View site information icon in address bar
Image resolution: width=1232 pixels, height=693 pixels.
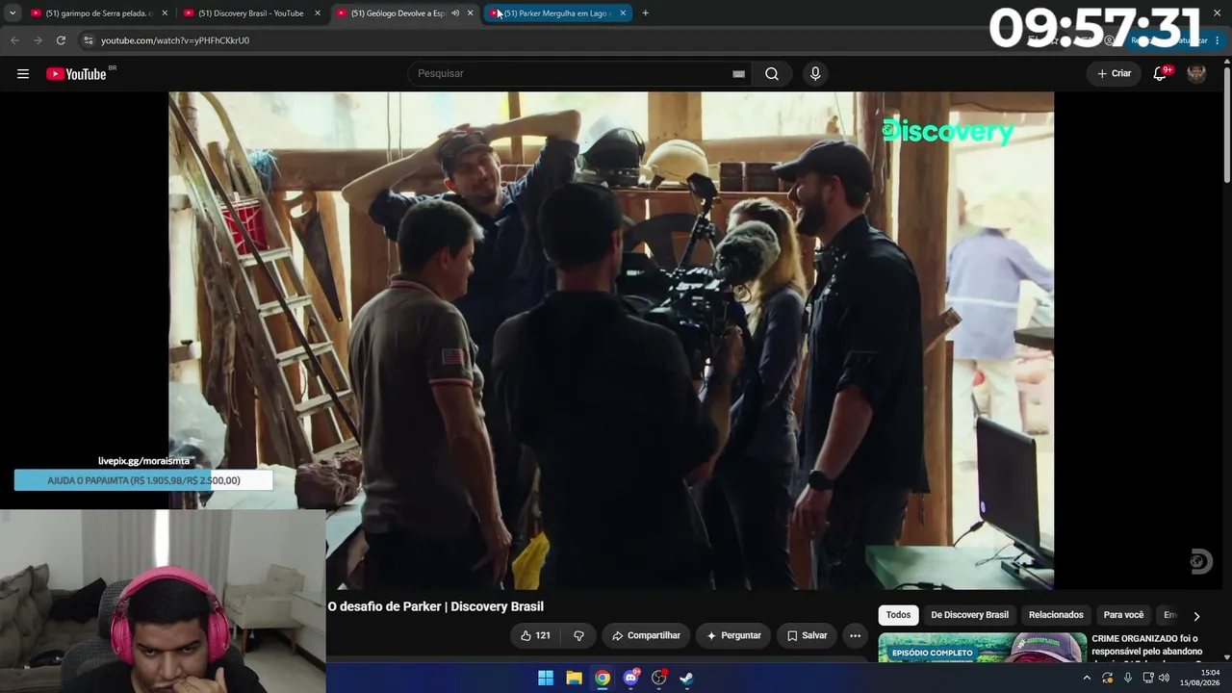pyautogui.click(x=89, y=40)
